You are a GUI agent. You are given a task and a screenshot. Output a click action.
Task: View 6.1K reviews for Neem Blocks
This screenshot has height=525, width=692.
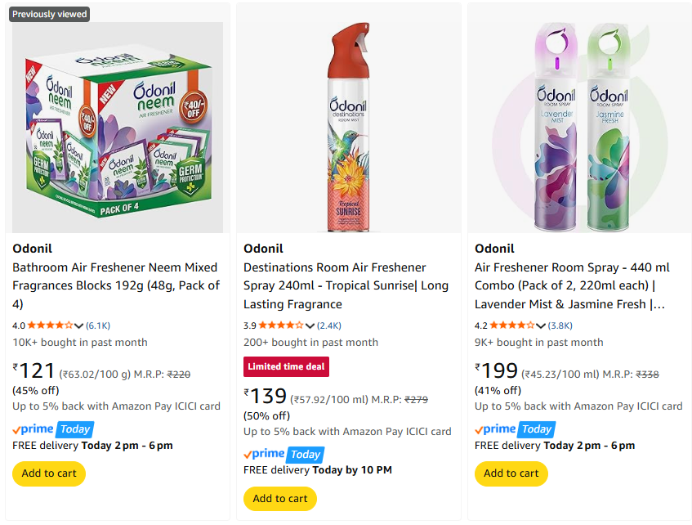coord(98,325)
